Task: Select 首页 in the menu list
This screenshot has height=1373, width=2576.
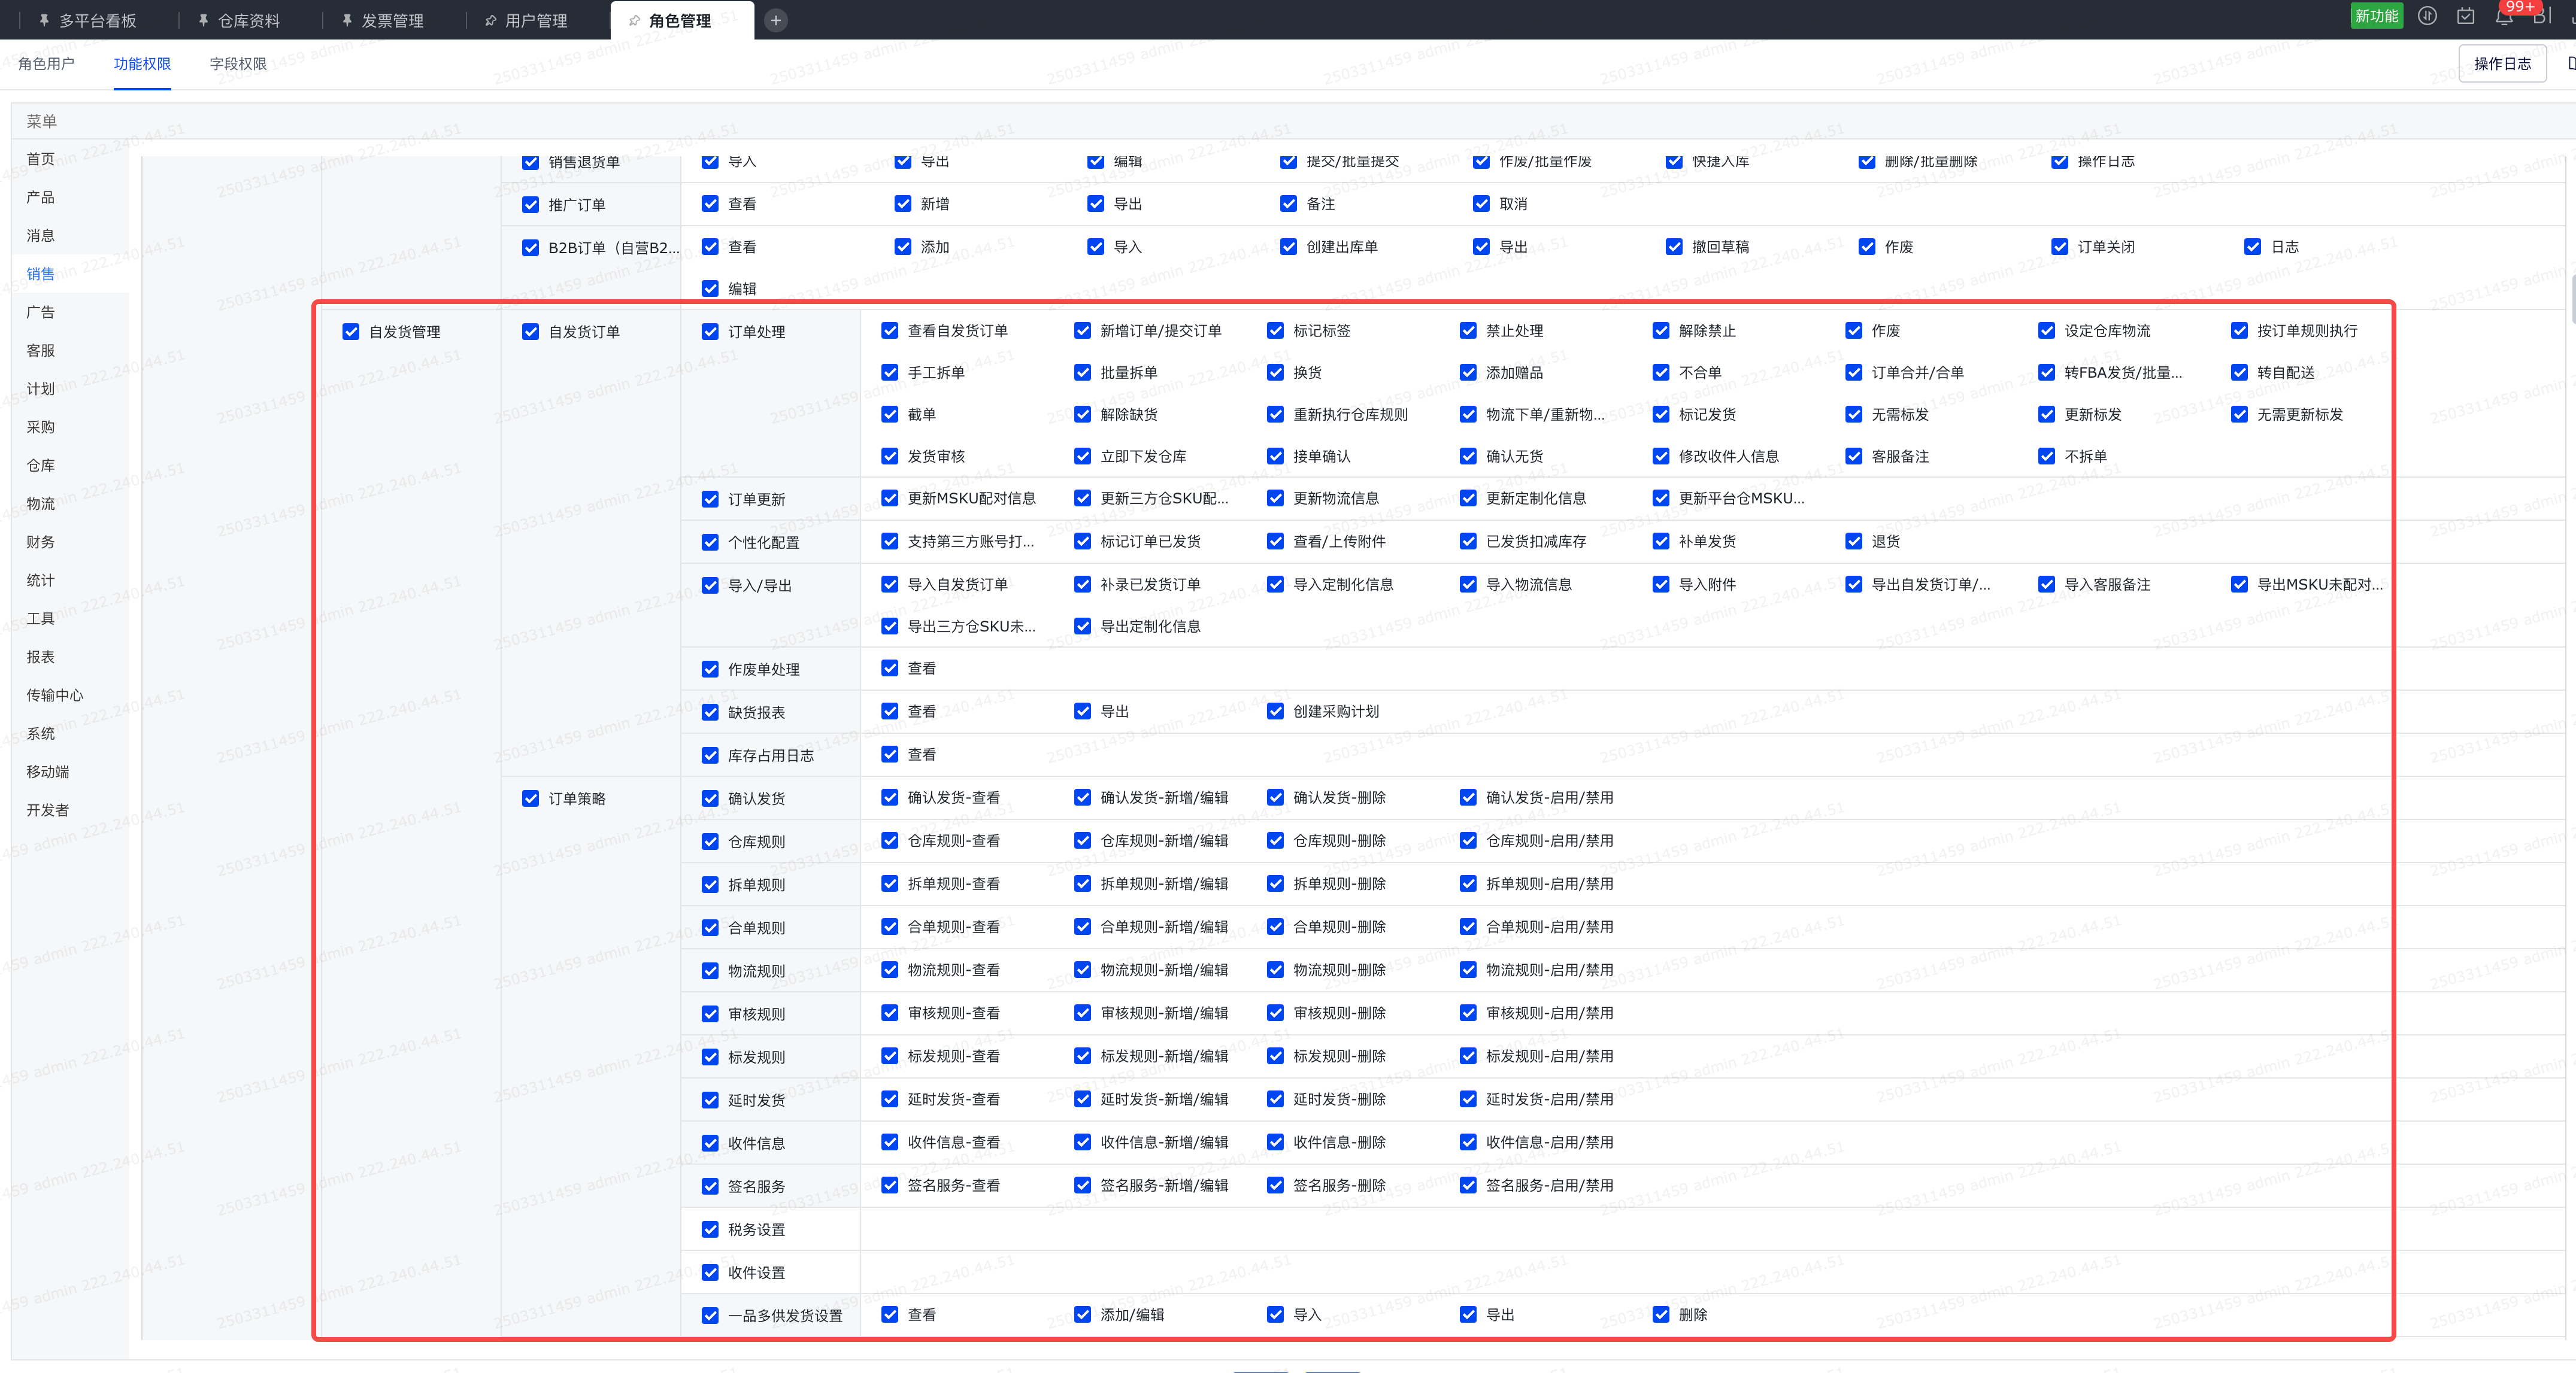Action: click(x=41, y=159)
